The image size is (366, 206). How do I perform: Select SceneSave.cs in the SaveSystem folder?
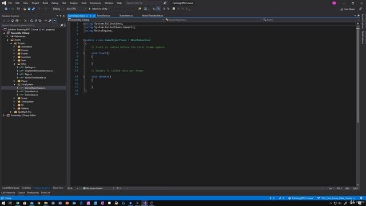[31, 95]
